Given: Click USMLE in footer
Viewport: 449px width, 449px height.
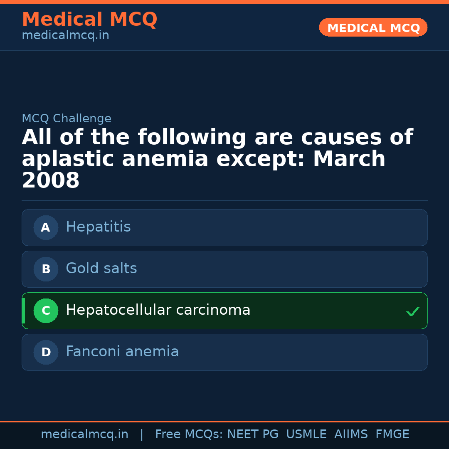Looking at the screenshot, I should tap(306, 434).
